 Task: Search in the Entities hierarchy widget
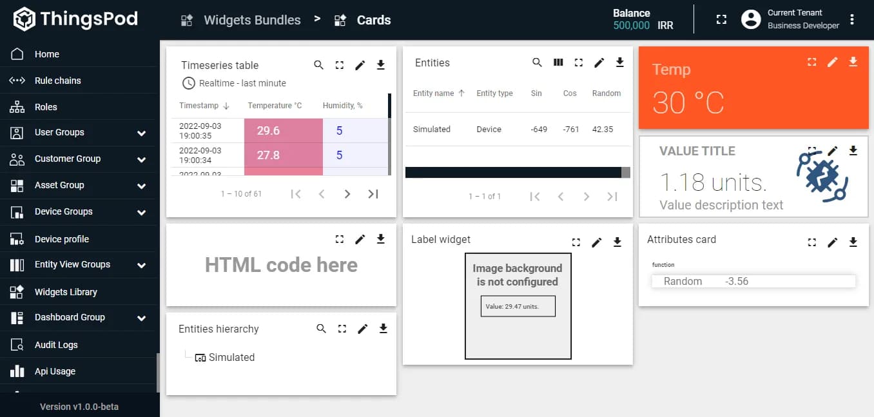pyautogui.click(x=321, y=329)
